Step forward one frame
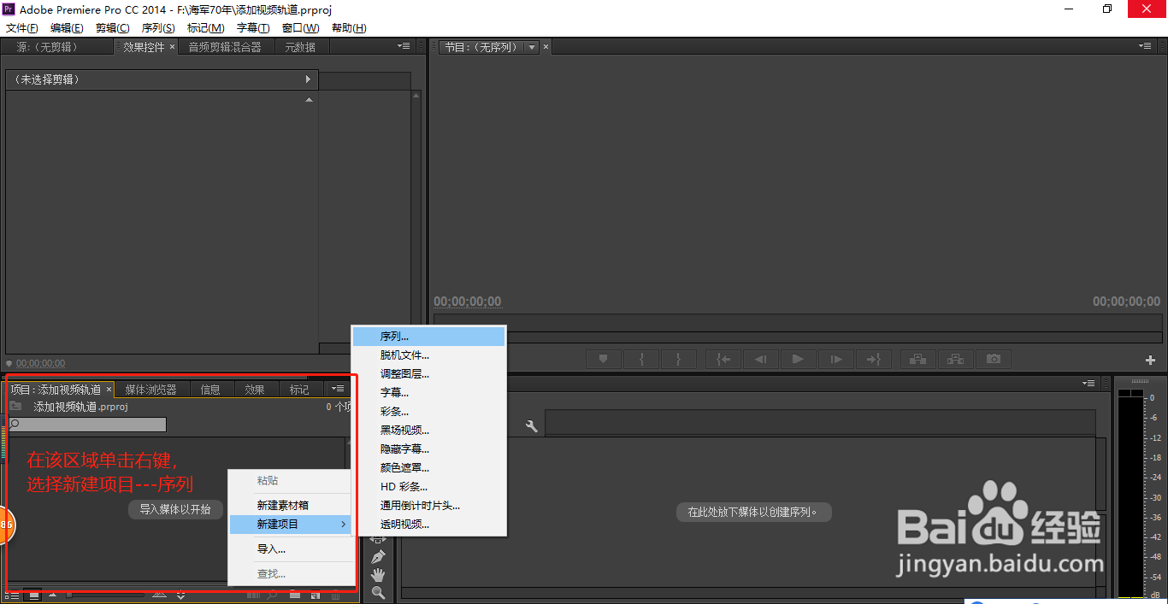1168x604 pixels. tap(836, 359)
